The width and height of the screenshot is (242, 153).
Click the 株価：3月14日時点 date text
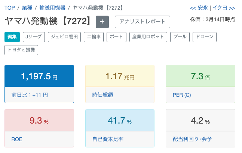[x=212, y=19]
